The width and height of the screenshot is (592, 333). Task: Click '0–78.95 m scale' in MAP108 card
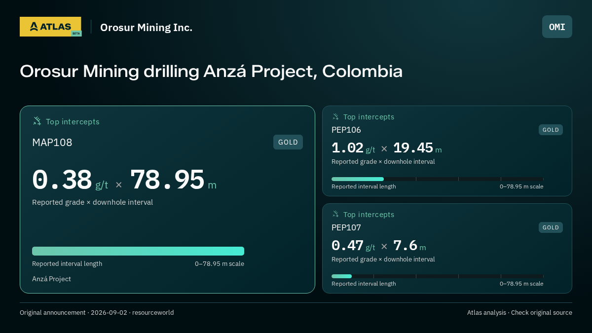[220, 263]
